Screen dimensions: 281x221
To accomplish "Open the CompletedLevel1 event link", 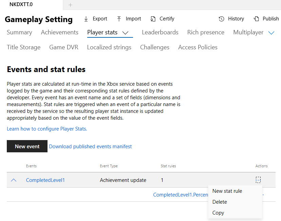I will click(45, 180).
